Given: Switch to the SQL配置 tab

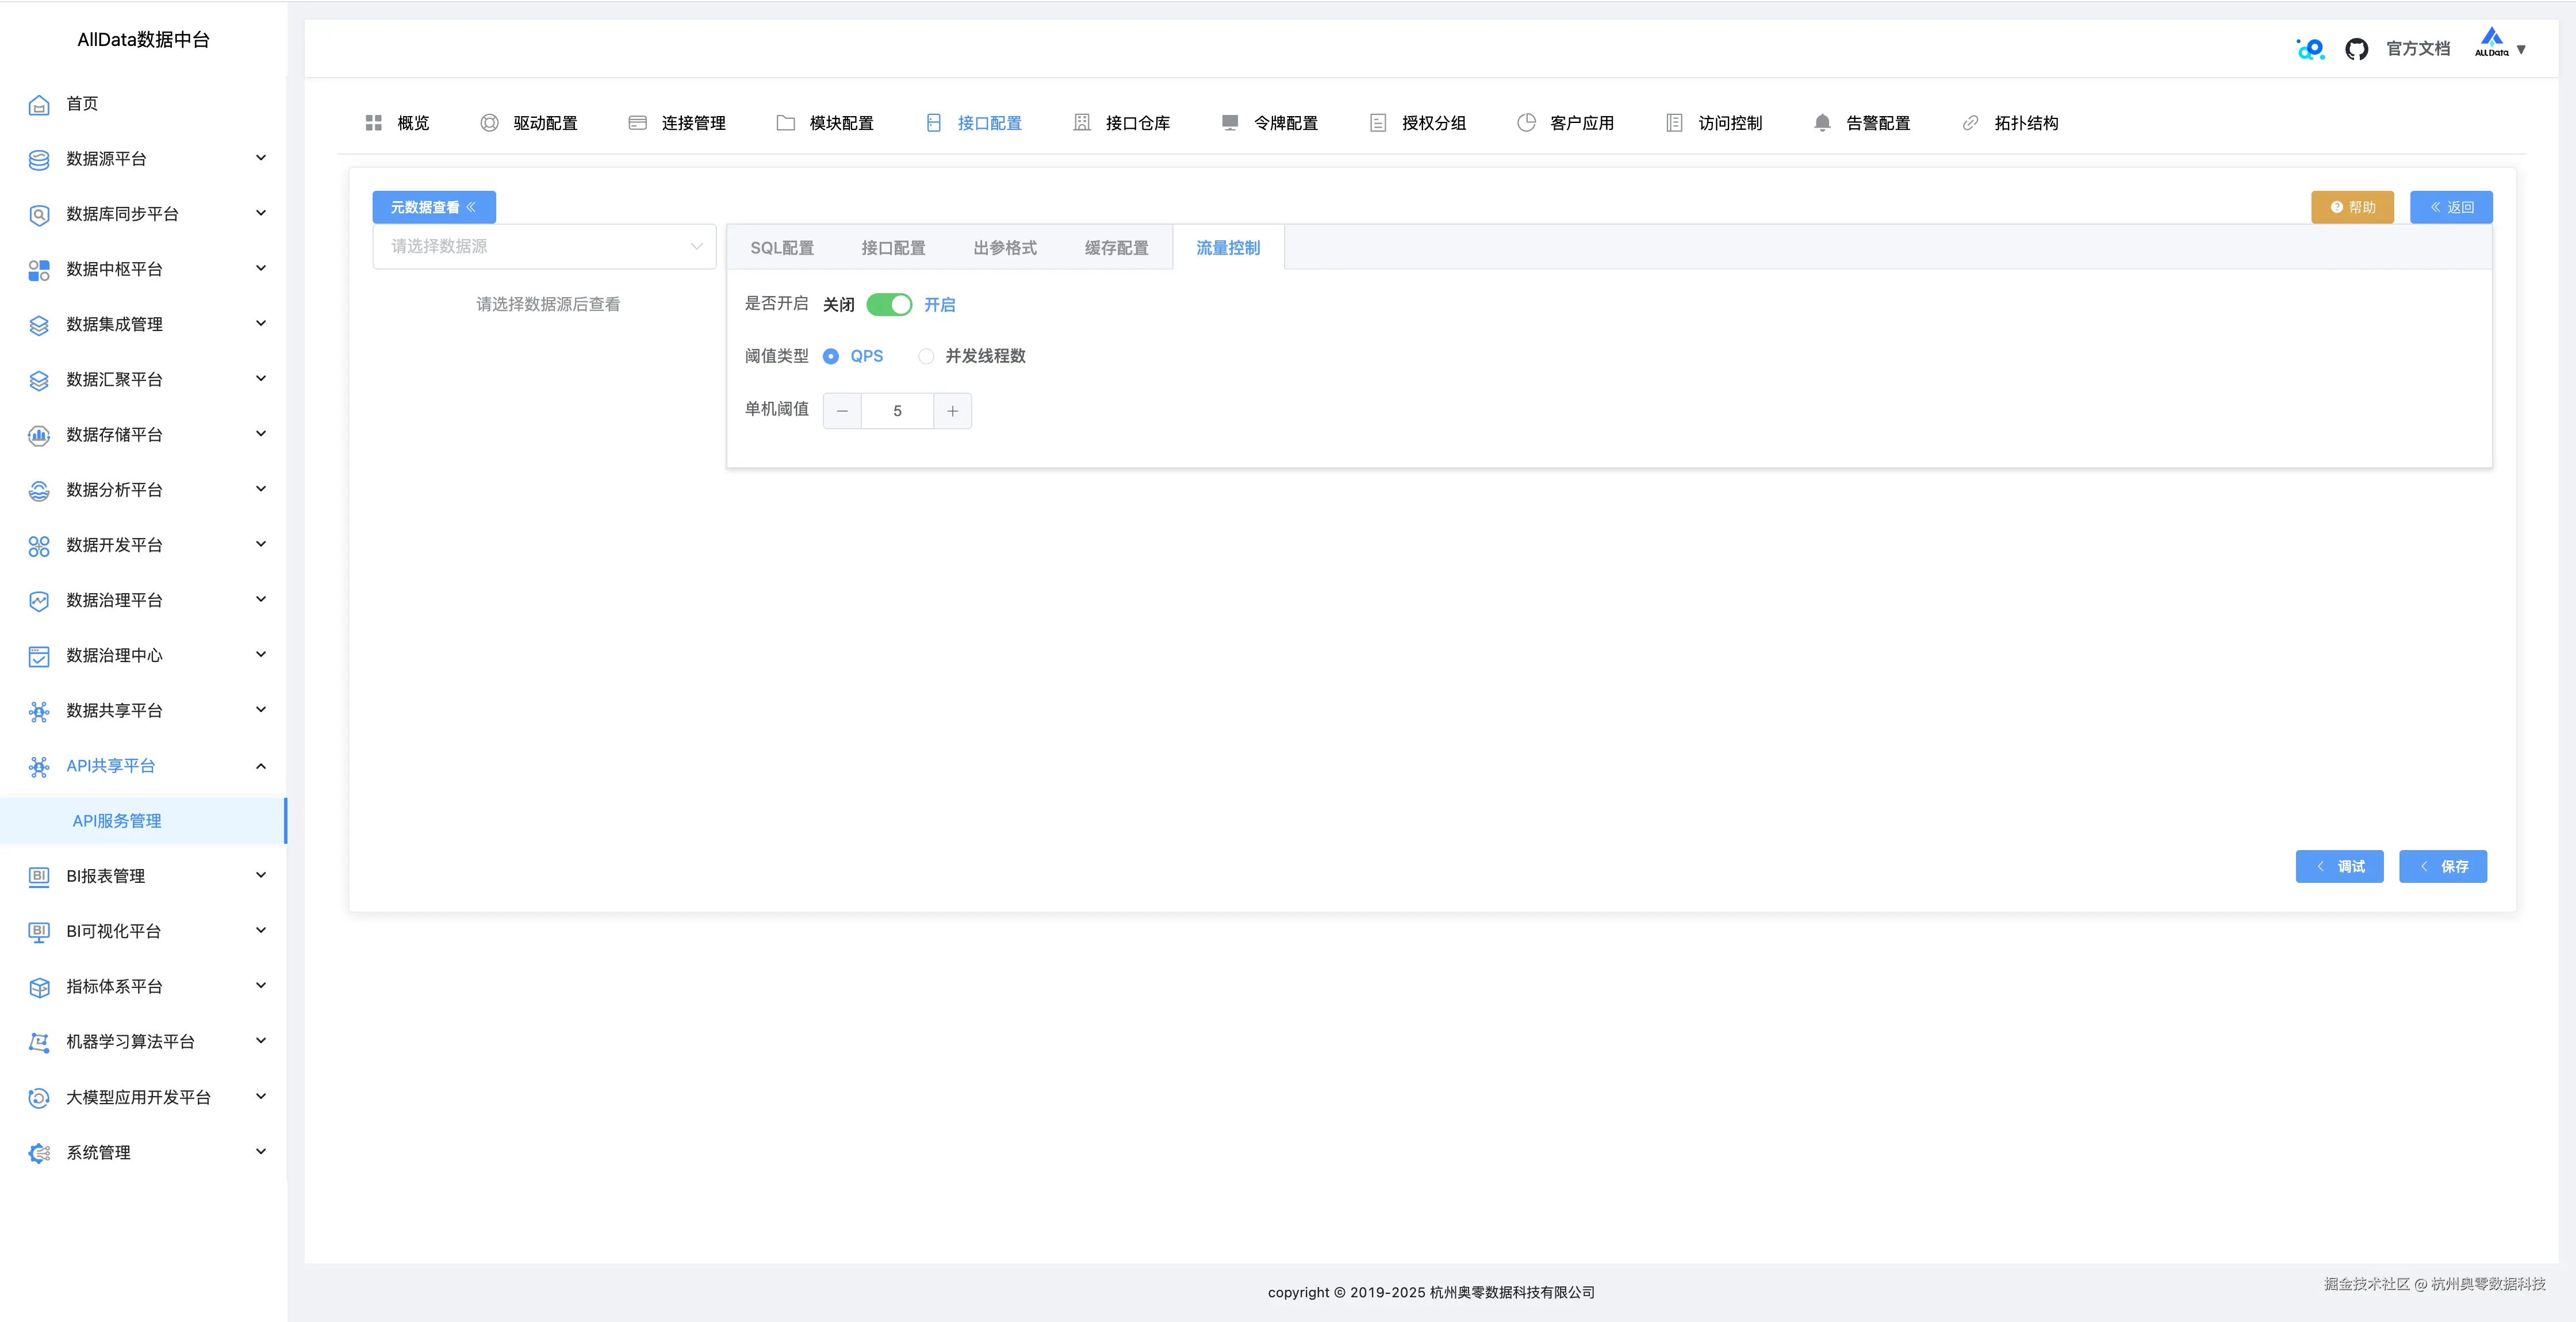Looking at the screenshot, I should pyautogui.click(x=782, y=248).
